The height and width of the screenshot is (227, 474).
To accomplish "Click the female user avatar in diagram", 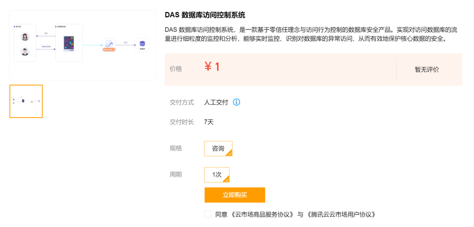I will coord(25,37).
